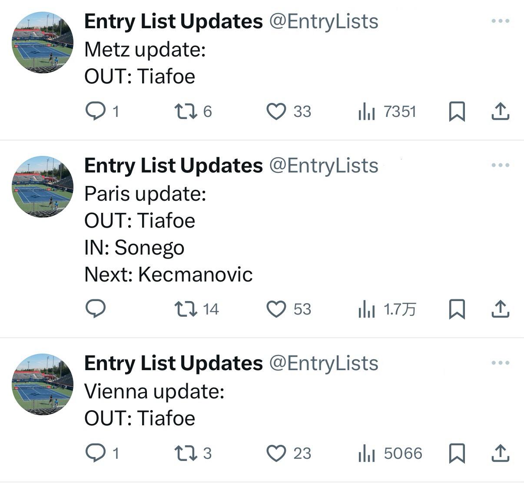Reply to the Paris update tweet
Viewport: 524px width, 497px height.
point(96,309)
